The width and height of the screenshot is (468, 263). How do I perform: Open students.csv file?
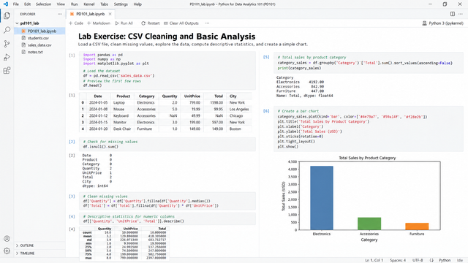coord(38,38)
